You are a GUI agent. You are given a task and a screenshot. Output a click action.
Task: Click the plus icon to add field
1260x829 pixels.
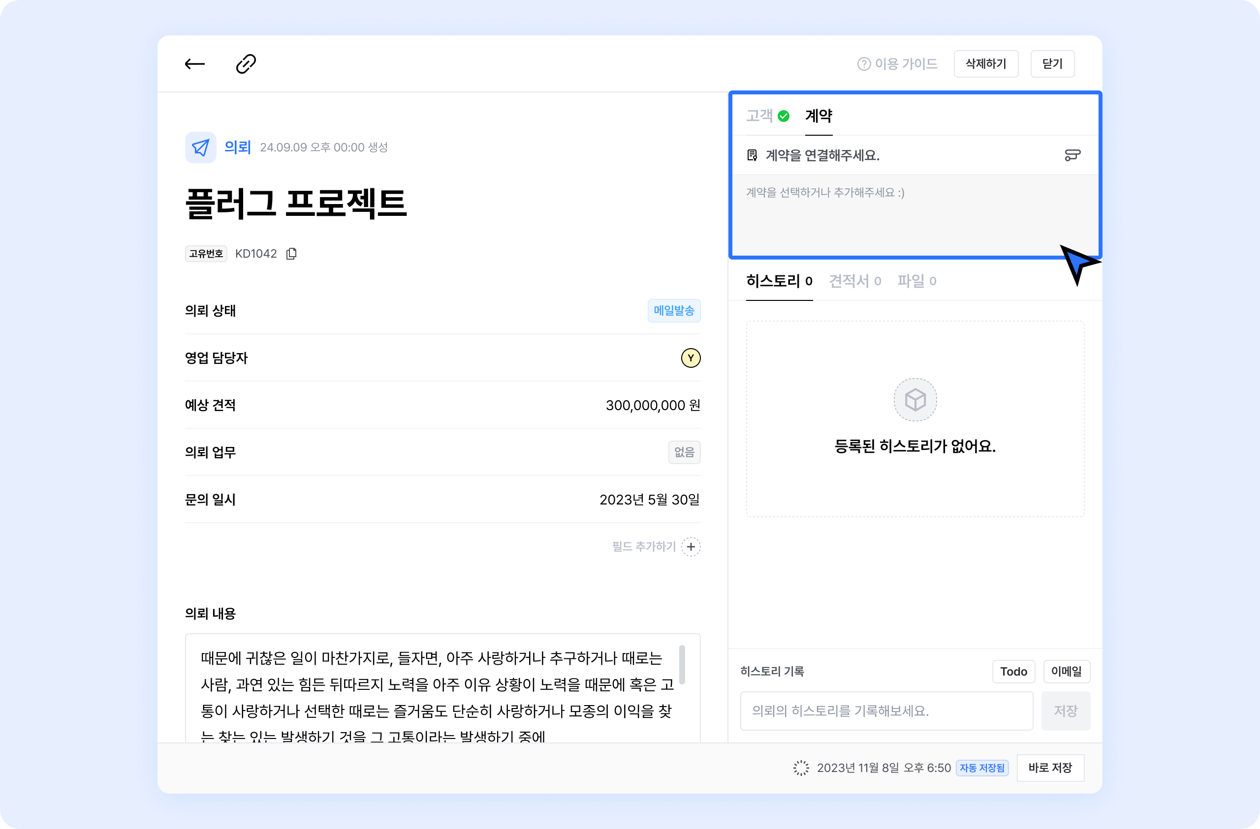click(691, 546)
